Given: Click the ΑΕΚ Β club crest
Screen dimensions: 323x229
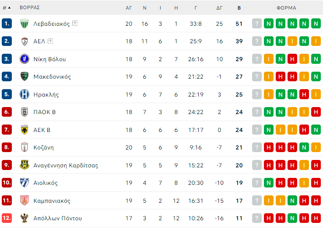Looking at the screenshot, I should pos(25,130).
